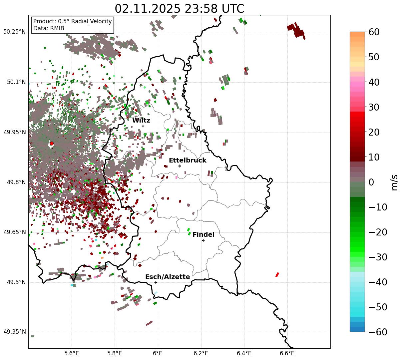Click the 49.65°N latitude label
This screenshot has width=402, height=360.
tap(14, 232)
